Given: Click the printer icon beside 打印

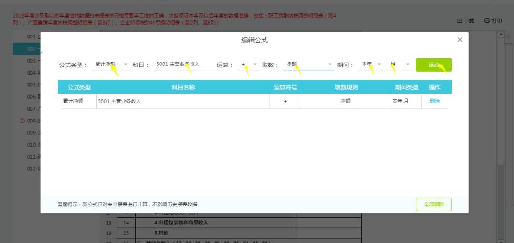Looking at the screenshot, I should coord(487,20).
